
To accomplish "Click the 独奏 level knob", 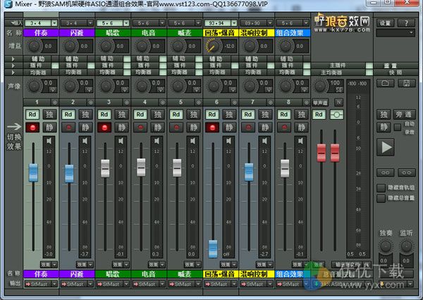I will click(385, 246).
